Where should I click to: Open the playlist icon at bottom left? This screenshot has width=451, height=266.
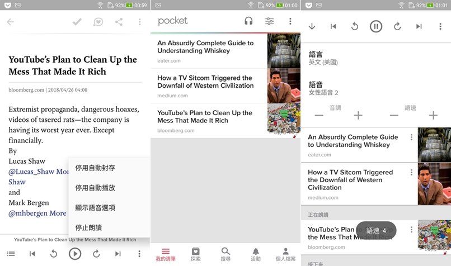tap(11, 254)
